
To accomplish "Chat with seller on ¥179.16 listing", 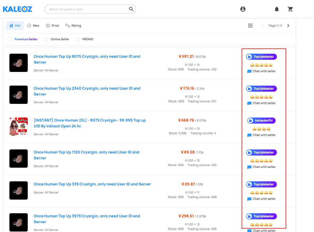I will [261, 103].
